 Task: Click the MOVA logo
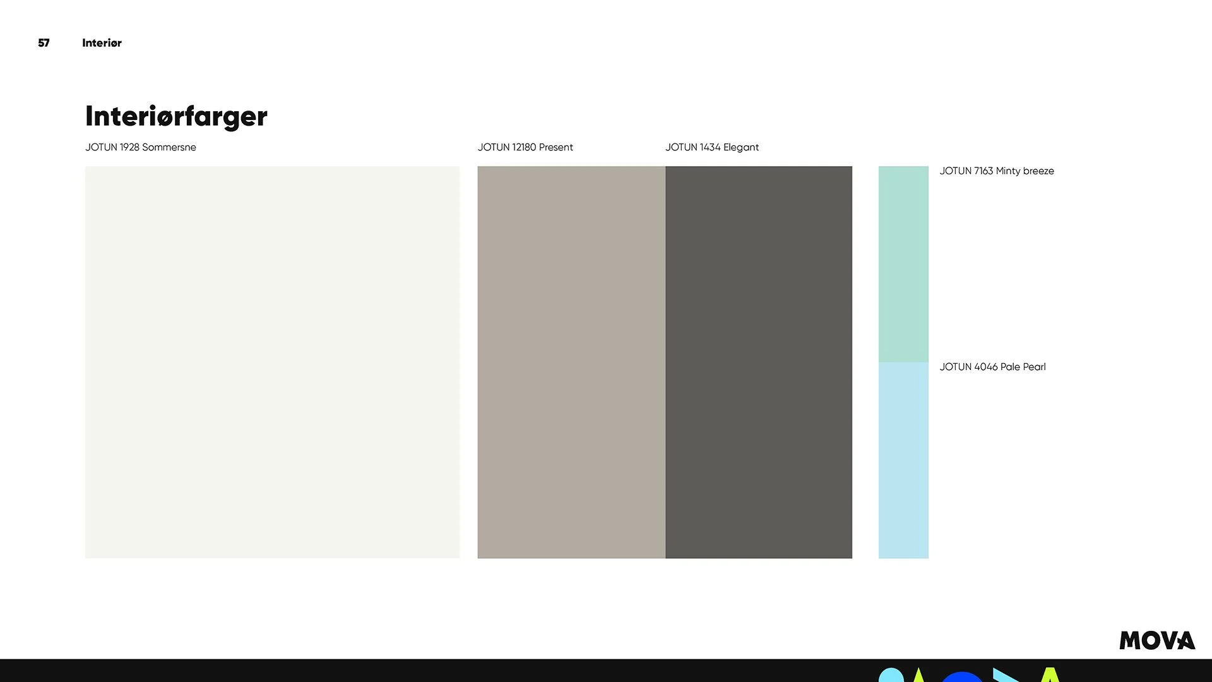(1156, 640)
